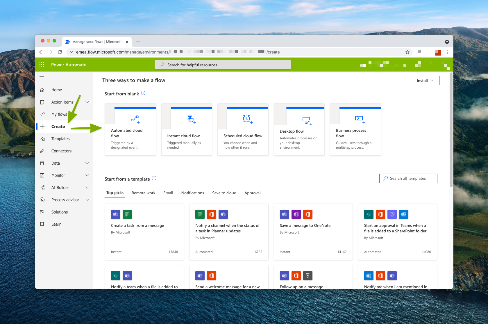
Task: Switch to the Email tab
Action: pos(168,193)
